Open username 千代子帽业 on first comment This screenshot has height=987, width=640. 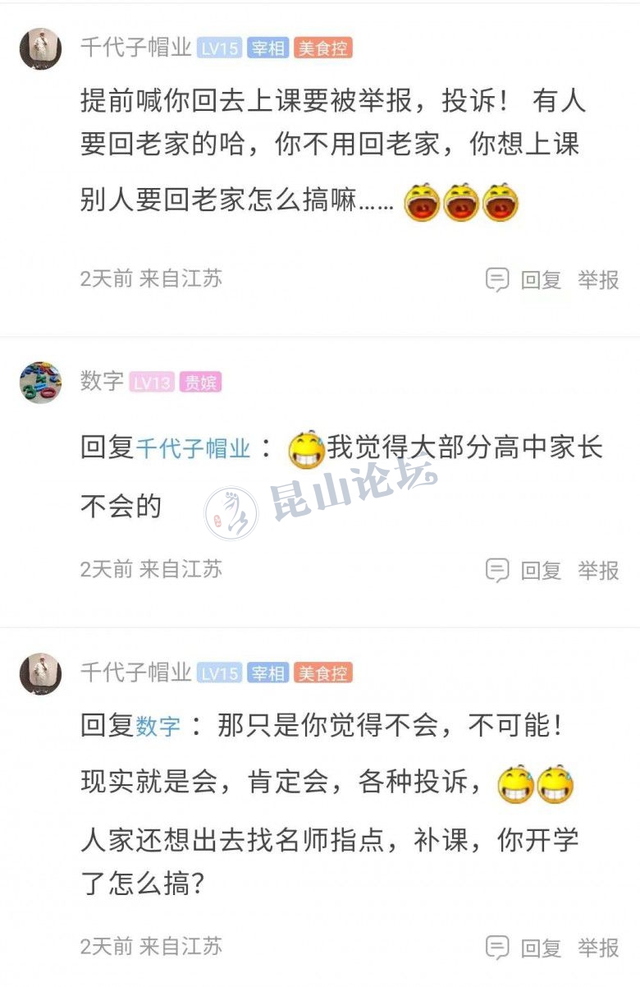pos(135,48)
